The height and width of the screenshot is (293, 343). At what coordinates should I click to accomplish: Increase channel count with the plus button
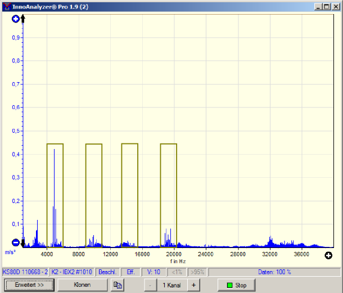[193, 285]
